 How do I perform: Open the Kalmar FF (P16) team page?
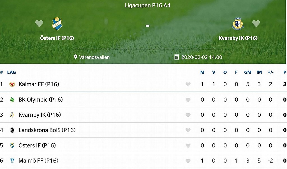coord(39,84)
